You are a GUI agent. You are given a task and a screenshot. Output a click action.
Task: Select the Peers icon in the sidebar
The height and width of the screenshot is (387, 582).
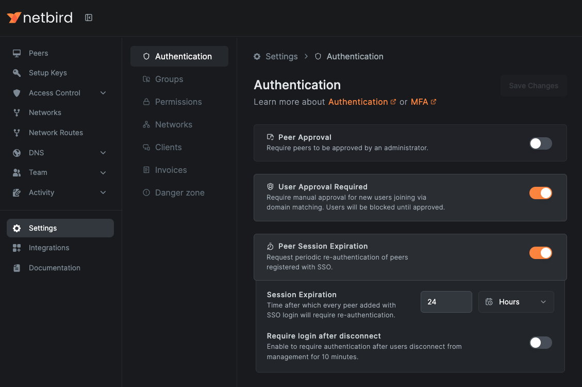17,53
